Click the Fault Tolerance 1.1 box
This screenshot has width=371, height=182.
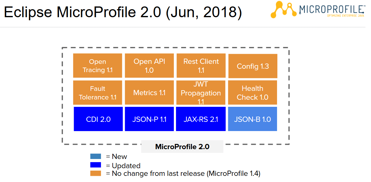[97, 93]
